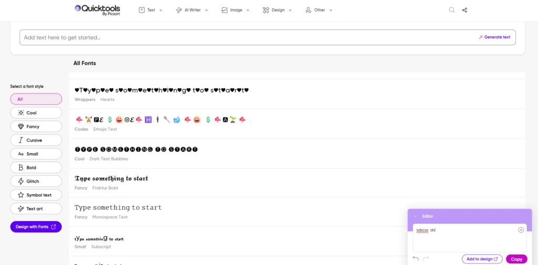
Task: Expand the chevron next to Design
Action: click(x=290, y=10)
